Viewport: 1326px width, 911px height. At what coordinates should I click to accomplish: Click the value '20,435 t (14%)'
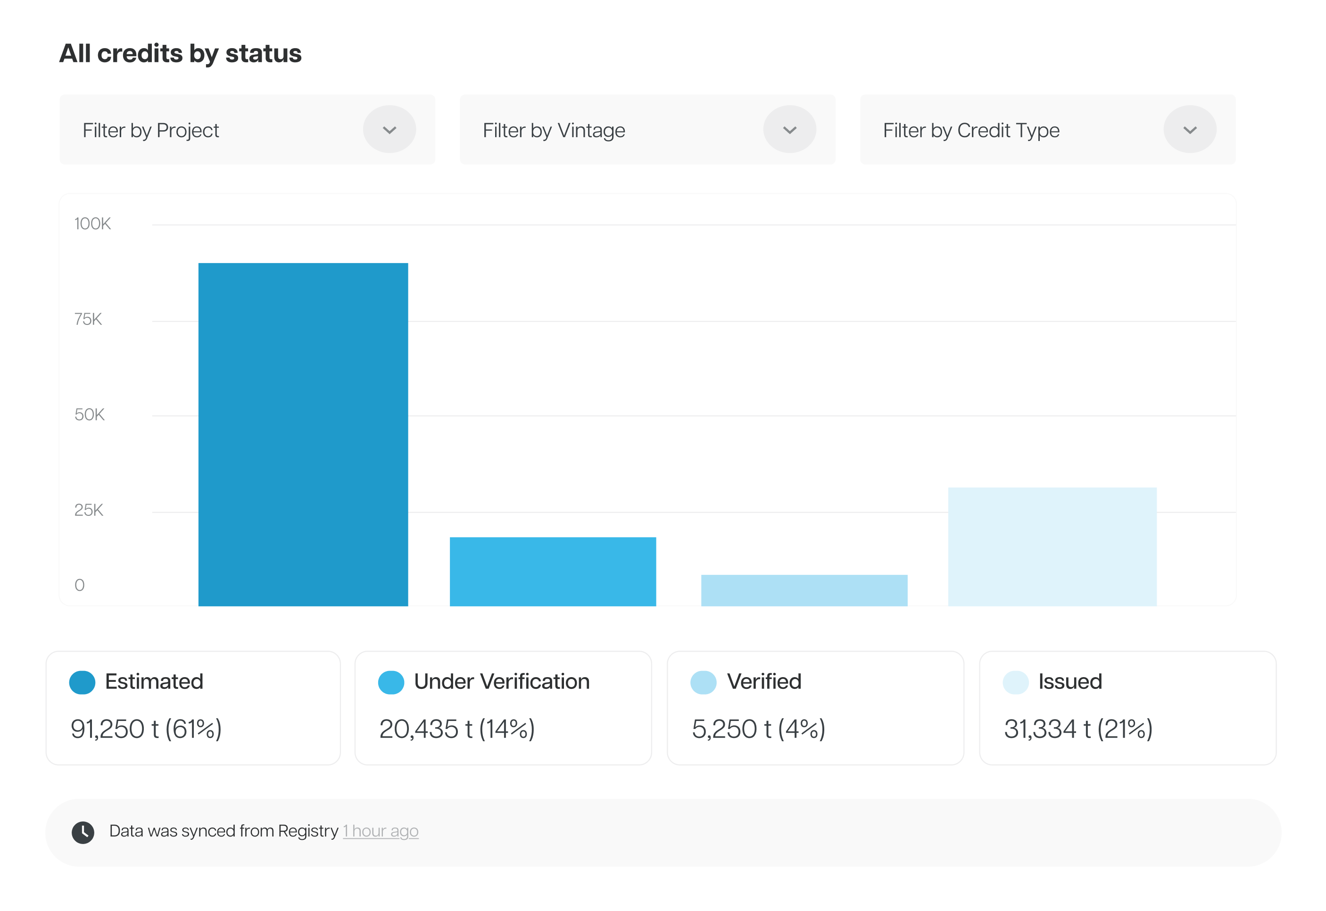pyautogui.click(x=457, y=729)
